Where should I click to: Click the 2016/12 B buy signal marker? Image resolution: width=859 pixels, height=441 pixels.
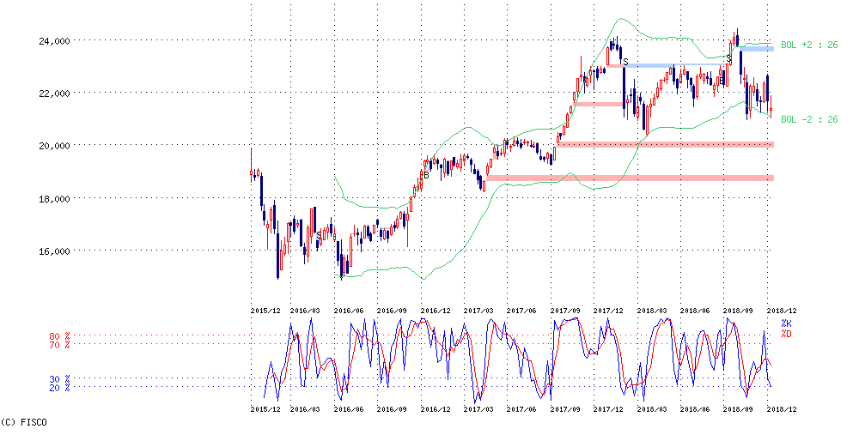[x=426, y=175]
